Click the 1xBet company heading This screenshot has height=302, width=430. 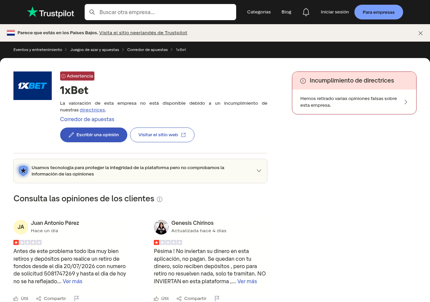(74, 90)
